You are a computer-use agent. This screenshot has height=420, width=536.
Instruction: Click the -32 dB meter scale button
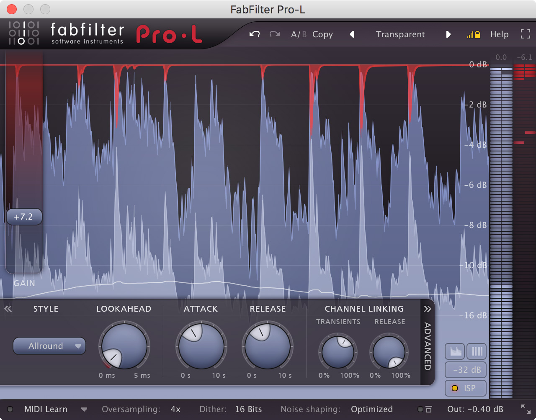pos(466,370)
